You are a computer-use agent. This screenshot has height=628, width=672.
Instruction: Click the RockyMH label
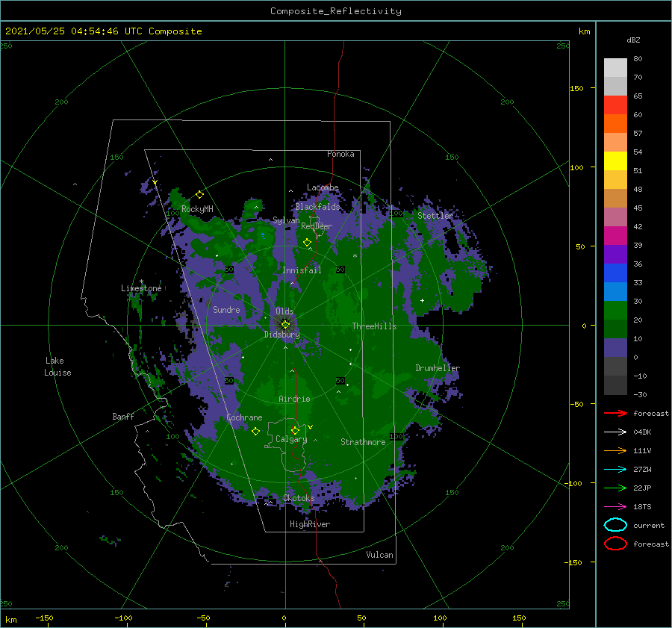197,209
